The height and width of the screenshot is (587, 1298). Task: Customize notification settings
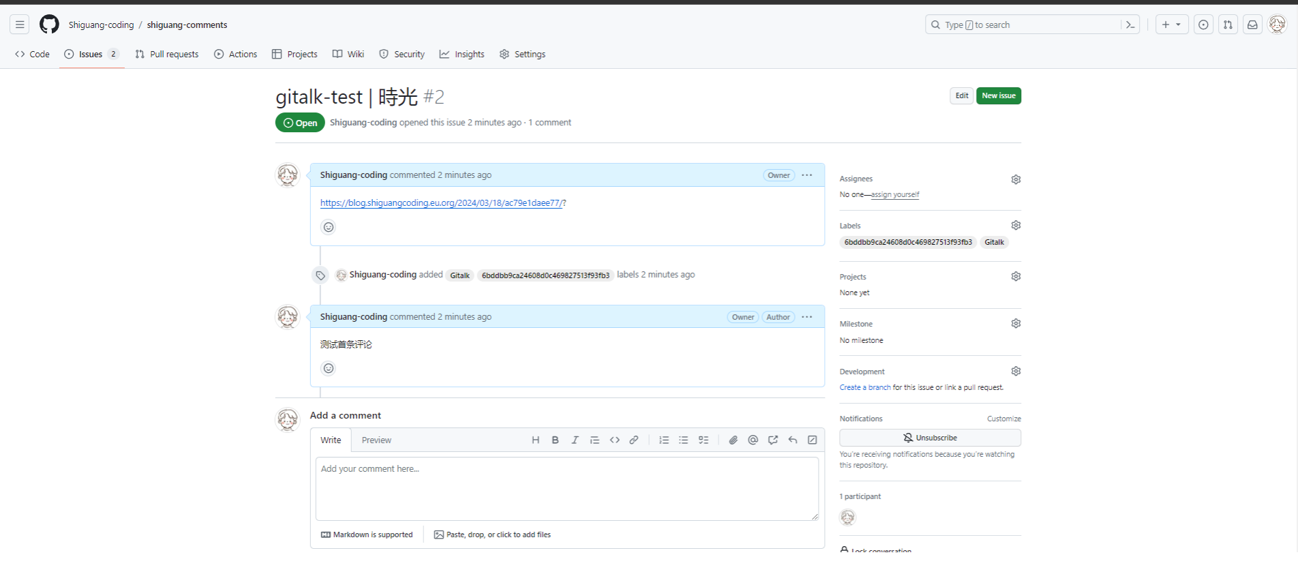pos(1004,419)
